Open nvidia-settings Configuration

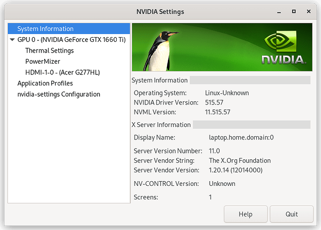tap(59, 94)
